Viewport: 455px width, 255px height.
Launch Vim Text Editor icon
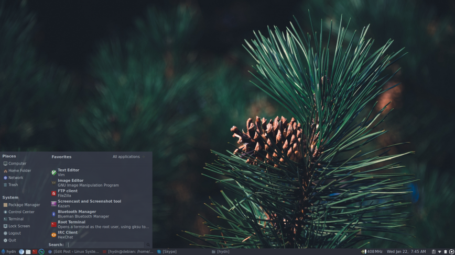tap(53, 172)
